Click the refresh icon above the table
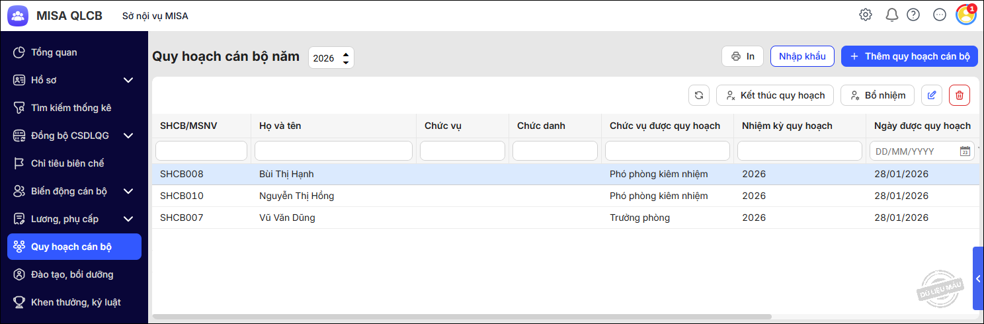This screenshot has height=324, width=984. (x=698, y=95)
